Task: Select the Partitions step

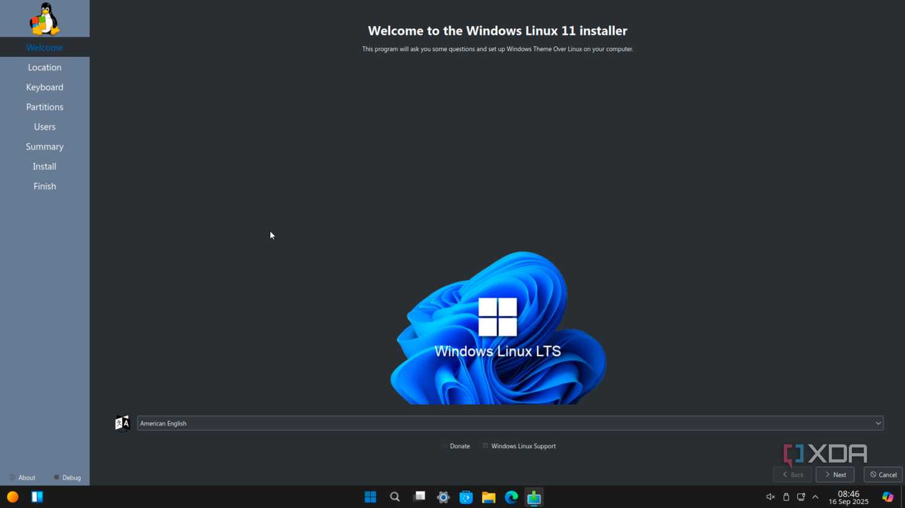Action: [45, 107]
